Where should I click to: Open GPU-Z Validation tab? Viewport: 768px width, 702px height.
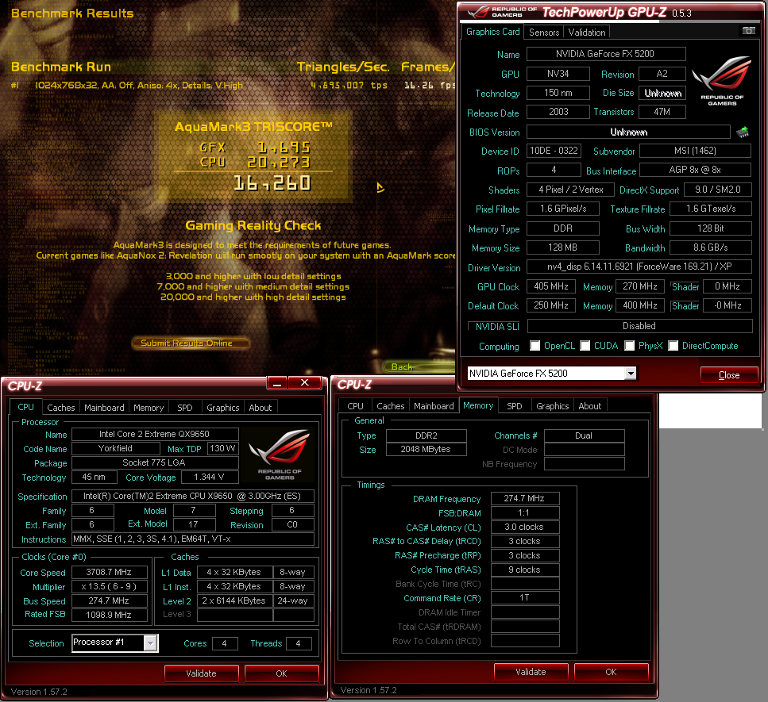[x=587, y=33]
